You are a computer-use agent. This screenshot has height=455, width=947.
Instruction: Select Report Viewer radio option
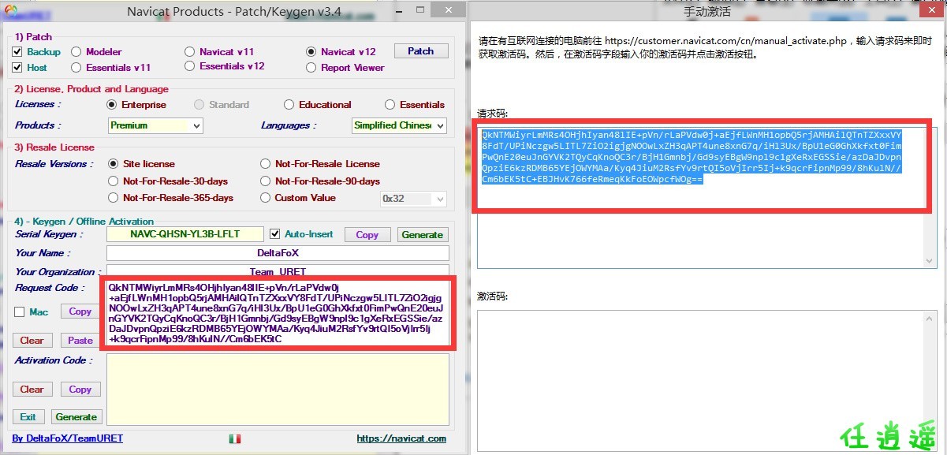[311, 68]
